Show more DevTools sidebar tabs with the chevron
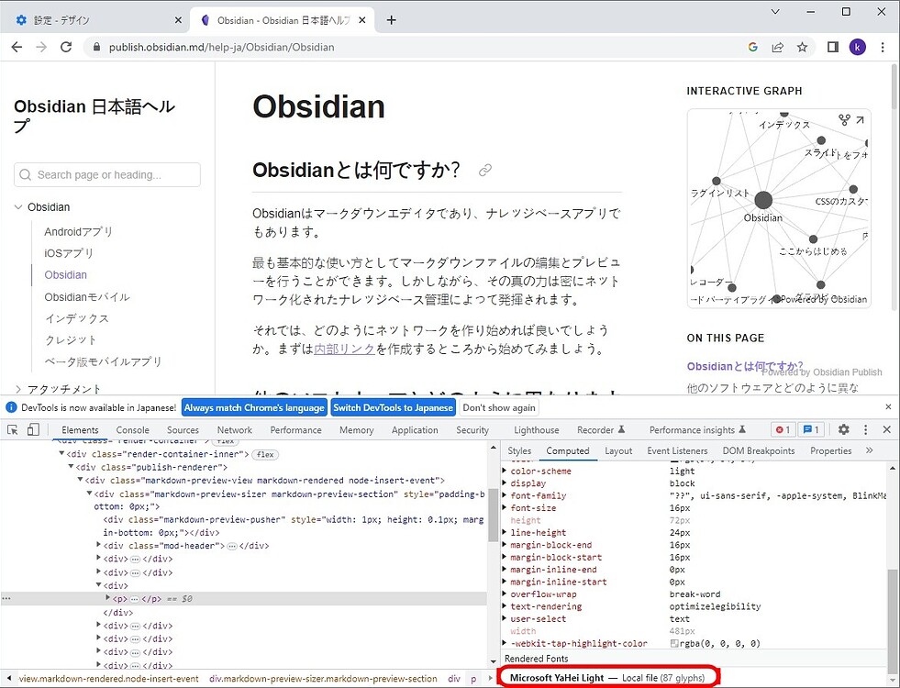This screenshot has width=900, height=688. pyautogui.click(x=870, y=450)
